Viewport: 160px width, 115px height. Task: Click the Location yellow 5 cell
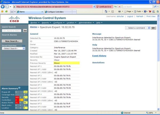(26, 108)
